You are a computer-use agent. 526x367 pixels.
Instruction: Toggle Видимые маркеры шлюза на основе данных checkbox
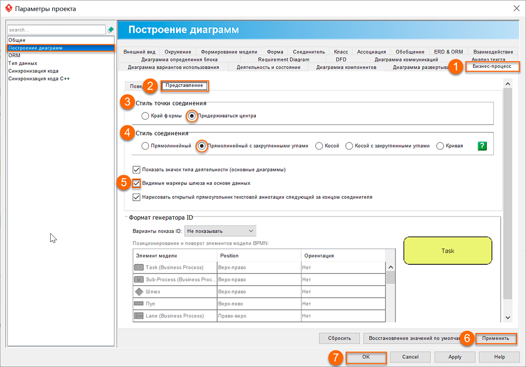[x=137, y=183]
